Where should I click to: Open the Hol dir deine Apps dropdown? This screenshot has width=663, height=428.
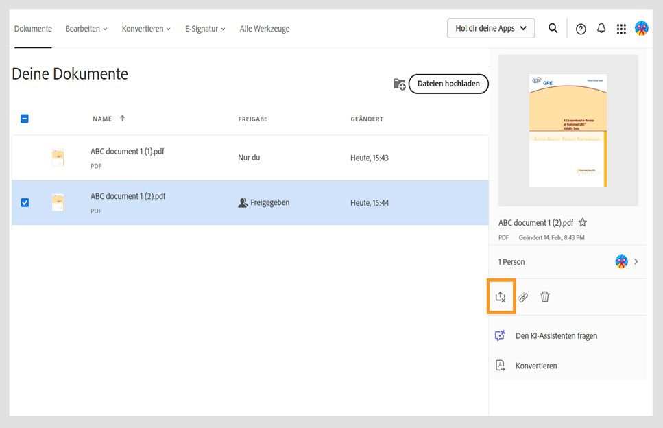tap(491, 28)
